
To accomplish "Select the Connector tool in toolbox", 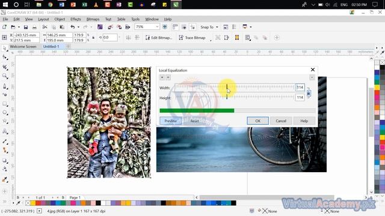I will pyautogui.click(x=5, y=150).
